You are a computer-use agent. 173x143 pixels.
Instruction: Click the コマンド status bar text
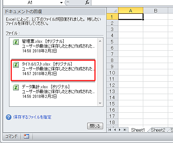11,136
